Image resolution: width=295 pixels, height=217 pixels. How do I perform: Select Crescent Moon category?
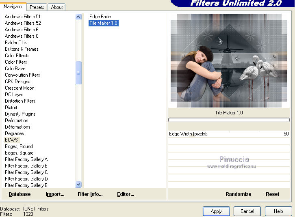tap(20, 88)
